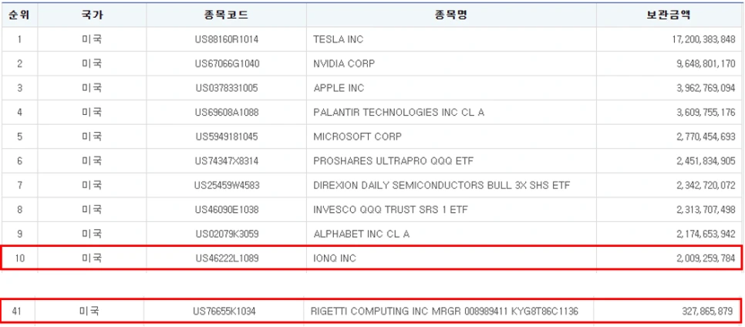Select the RIGETTI COMPUTING INC row name
This screenshot has width=745, height=327.
[x=444, y=312]
